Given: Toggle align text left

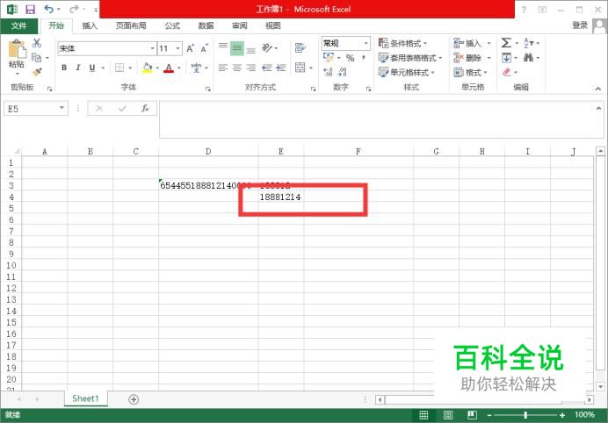Looking at the screenshot, I should 223,68.
